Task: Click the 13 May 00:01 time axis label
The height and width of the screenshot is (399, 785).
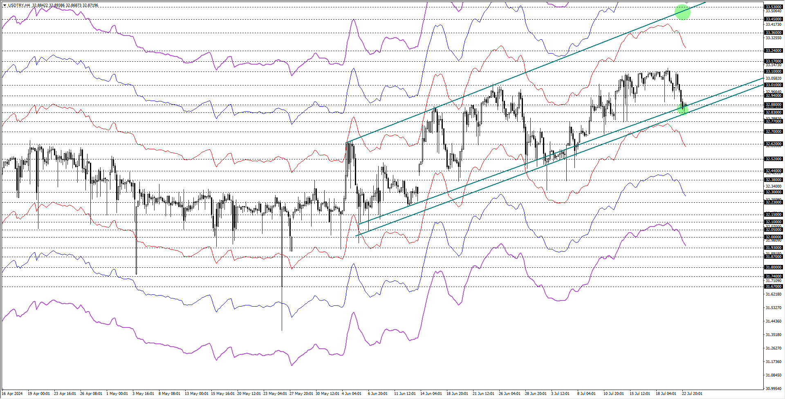Action: tap(196, 394)
